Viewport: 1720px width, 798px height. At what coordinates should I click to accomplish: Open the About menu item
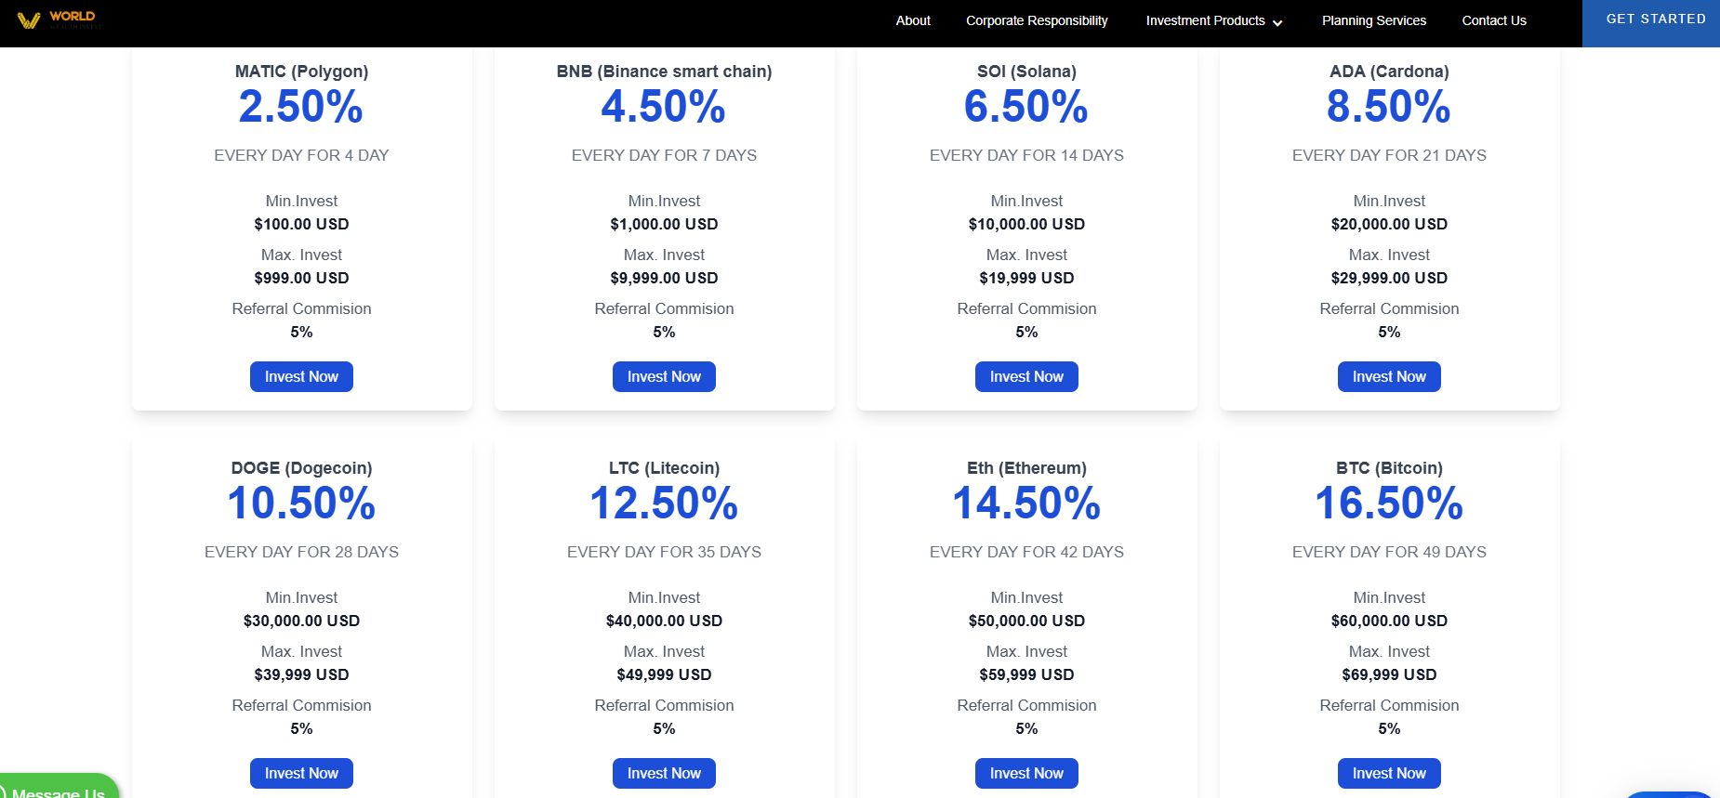[x=912, y=20]
